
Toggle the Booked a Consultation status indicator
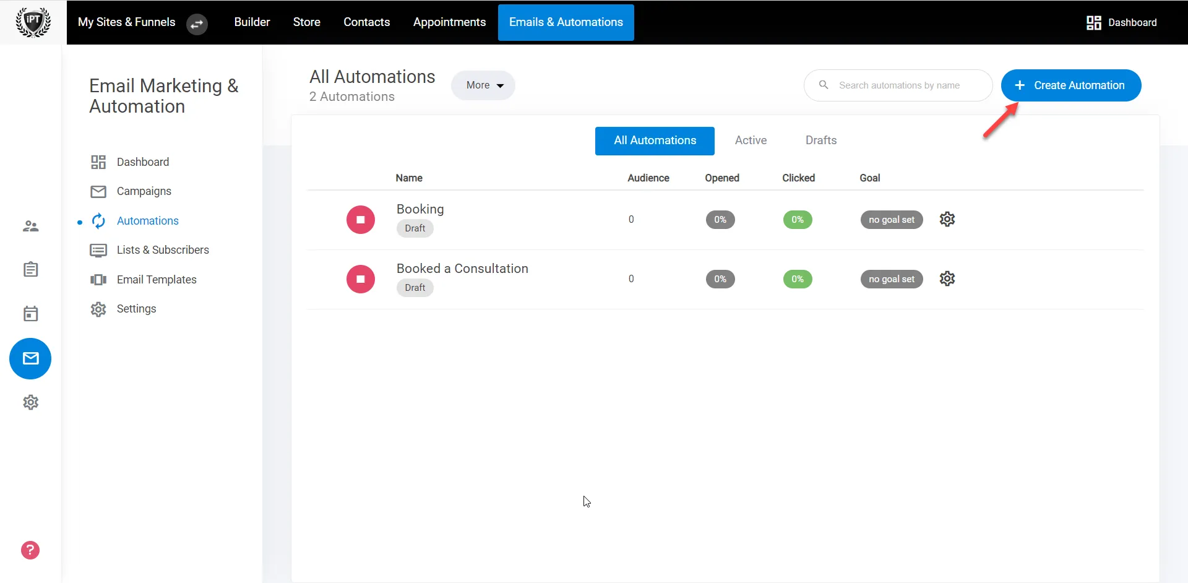[x=360, y=279]
